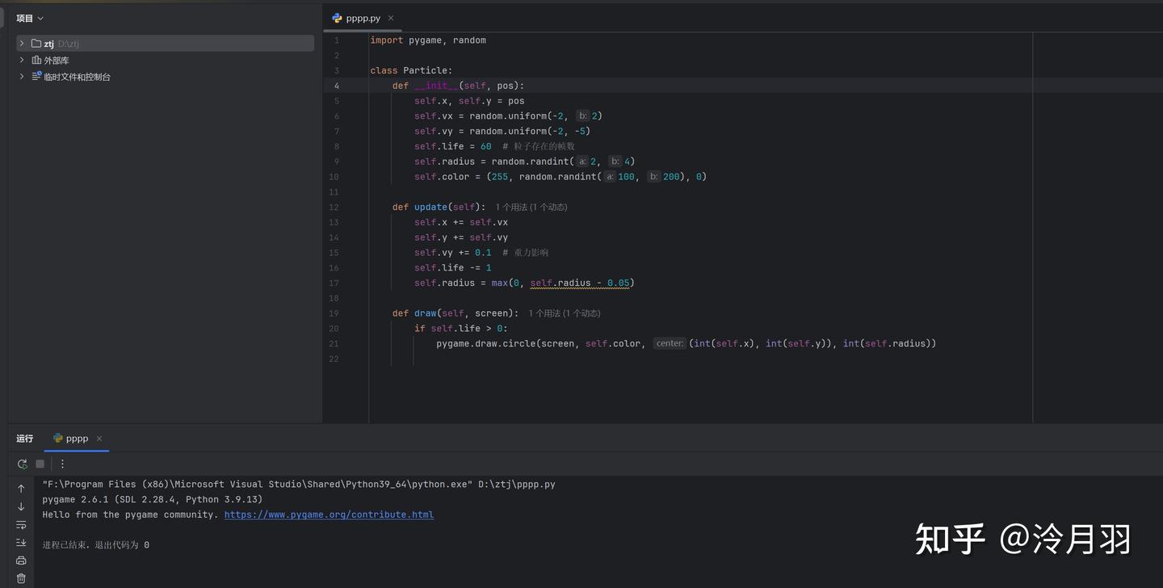Image resolution: width=1163 pixels, height=588 pixels.
Task: Click the stop process button
Action: (x=40, y=464)
